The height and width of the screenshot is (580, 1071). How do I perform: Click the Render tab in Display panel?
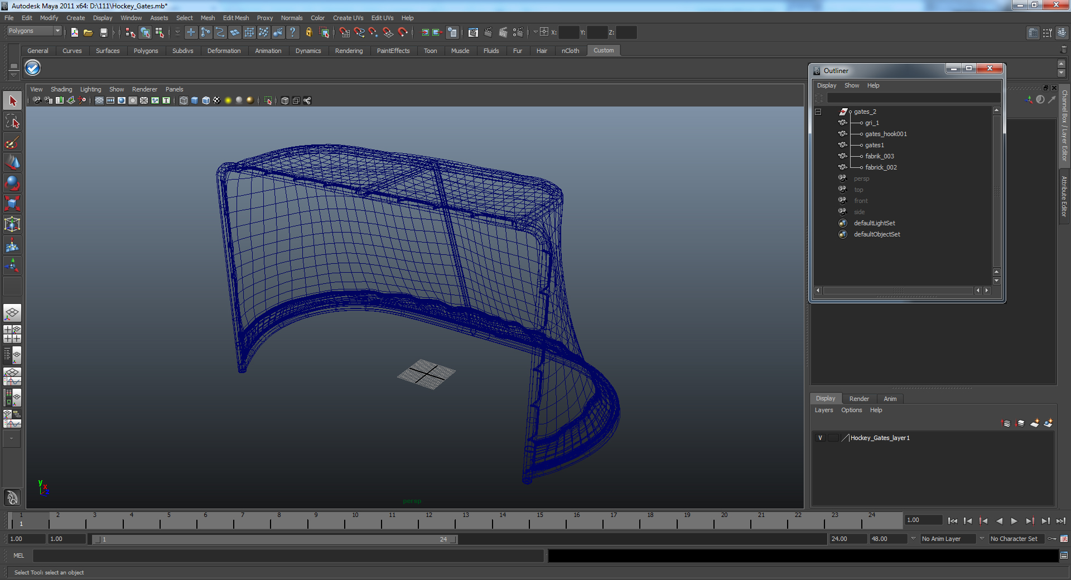858,398
